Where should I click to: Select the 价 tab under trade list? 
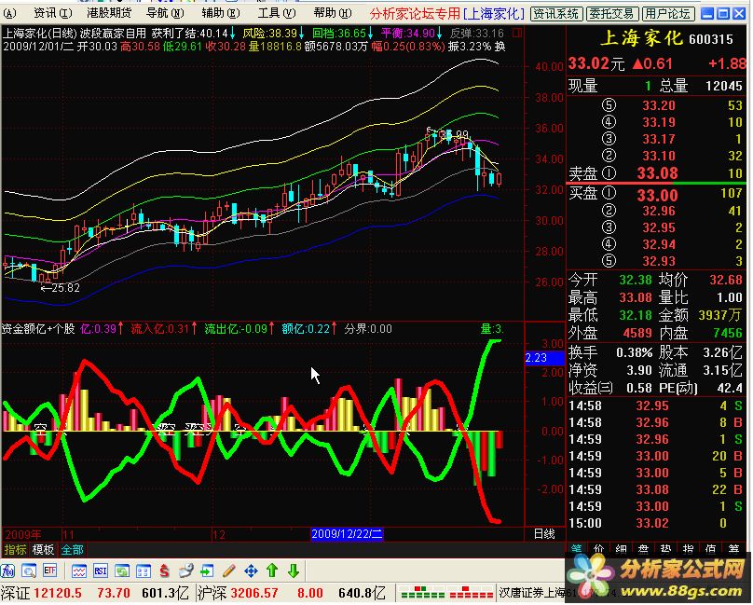click(599, 548)
